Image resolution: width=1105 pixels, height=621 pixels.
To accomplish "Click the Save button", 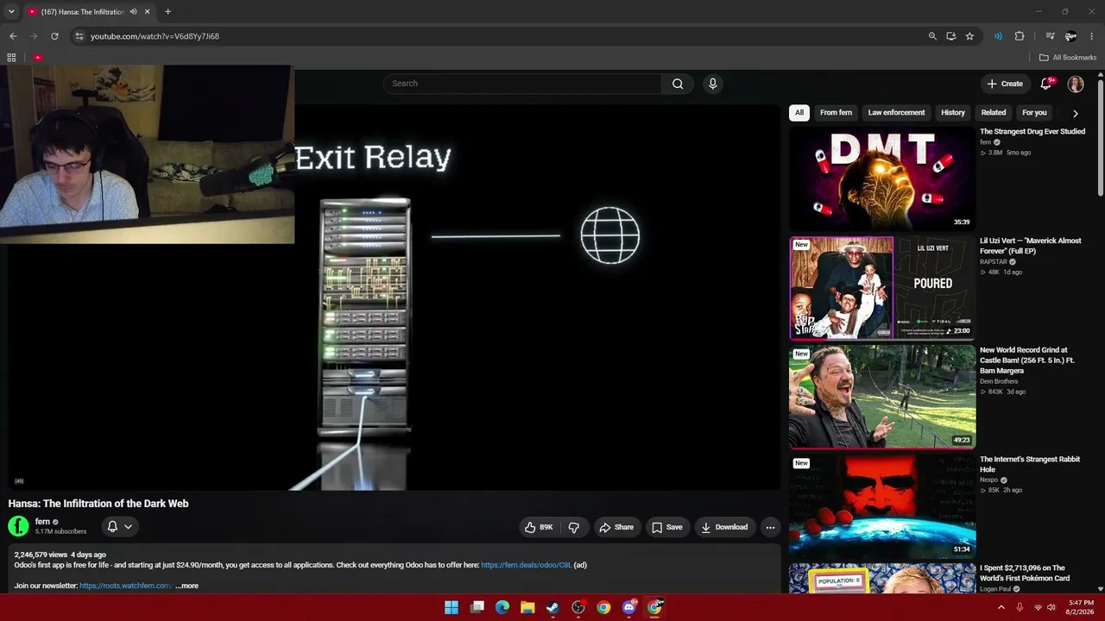I will pos(667,527).
